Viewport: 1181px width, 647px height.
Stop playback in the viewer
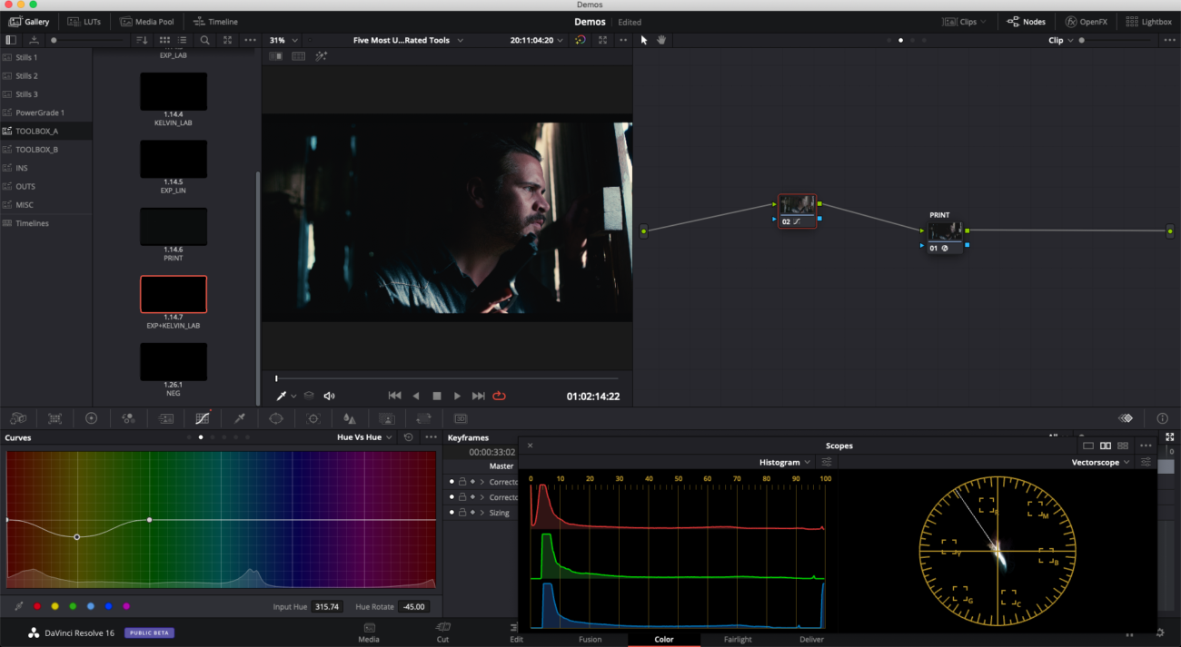tap(436, 396)
